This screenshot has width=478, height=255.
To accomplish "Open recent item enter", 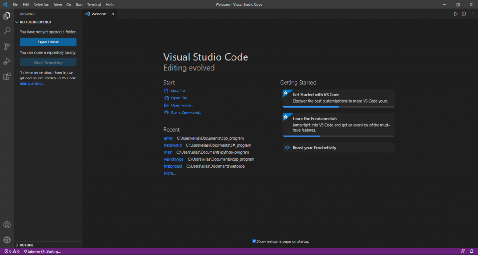I will 168,138.
